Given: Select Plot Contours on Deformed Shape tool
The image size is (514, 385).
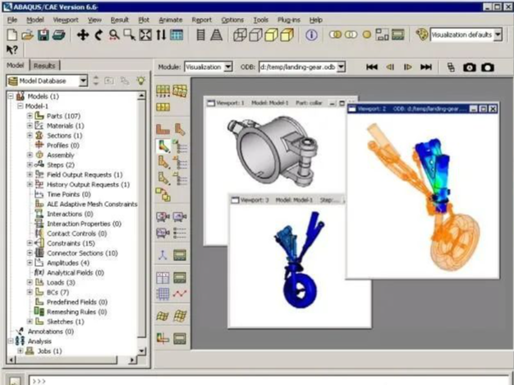Looking at the screenshot, I should tap(163, 146).
